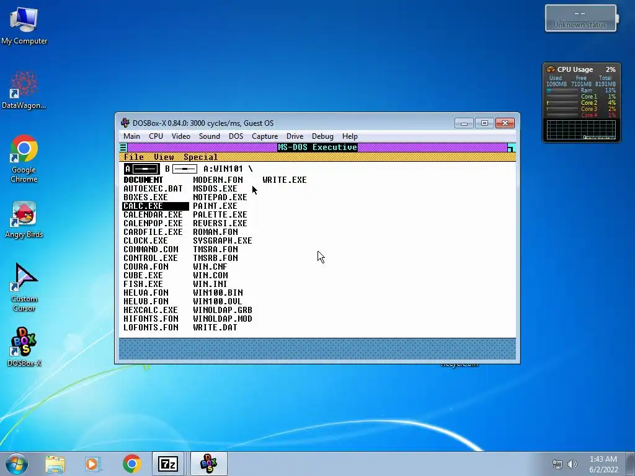Select drive A icon
The width and height of the screenshot is (635, 476).
point(142,169)
